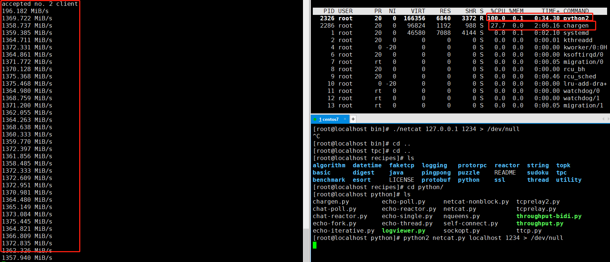
Task: Click the benchmark directory name
Action: click(x=329, y=180)
